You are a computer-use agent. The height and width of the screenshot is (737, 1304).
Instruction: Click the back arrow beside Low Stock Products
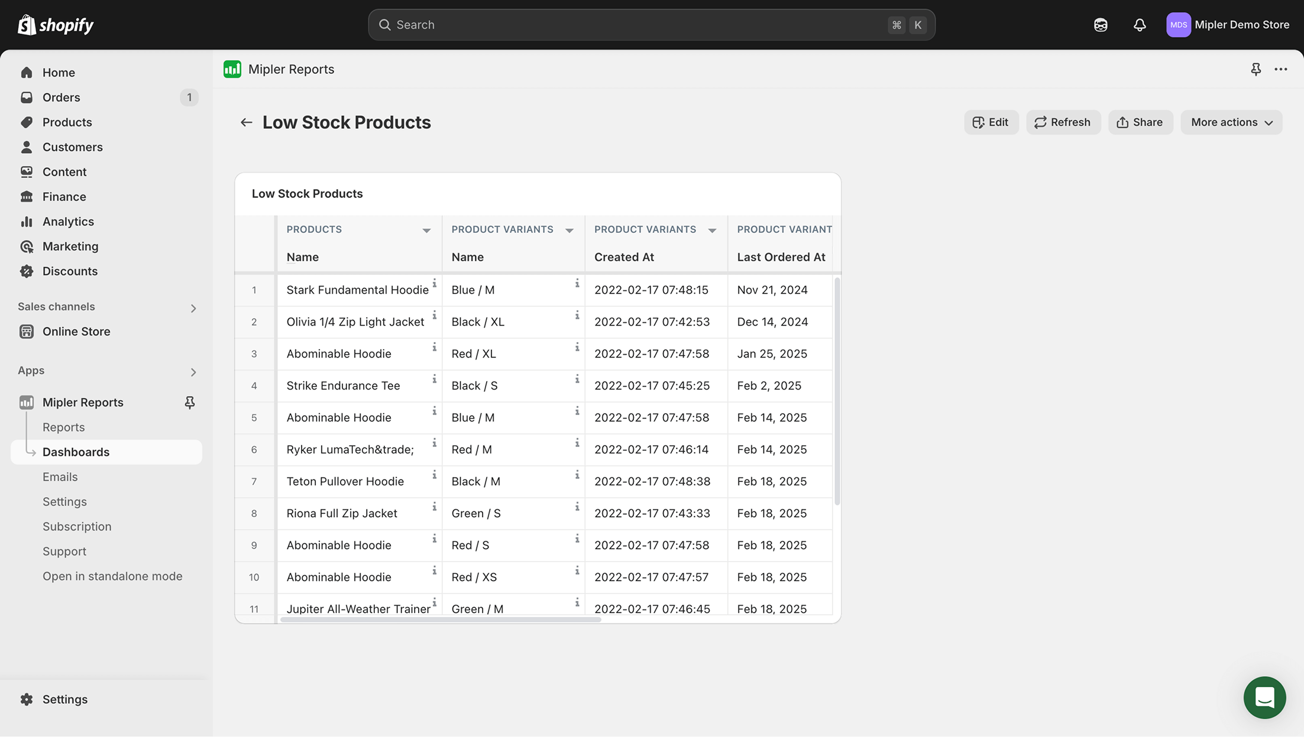coord(246,122)
